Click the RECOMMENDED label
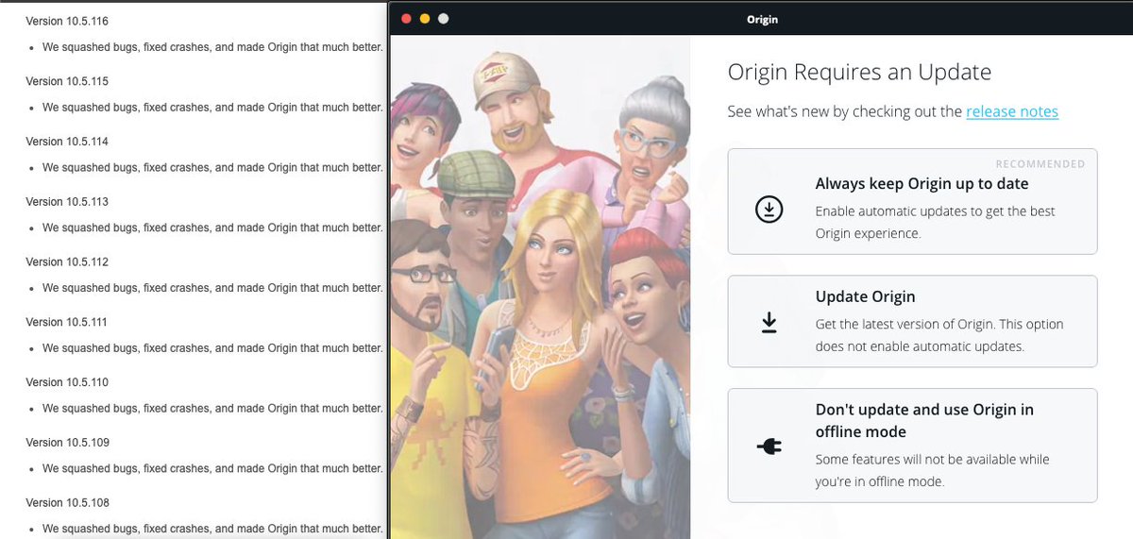 tap(1040, 163)
